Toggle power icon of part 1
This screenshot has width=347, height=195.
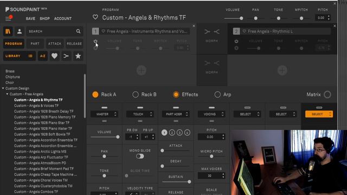95,41
